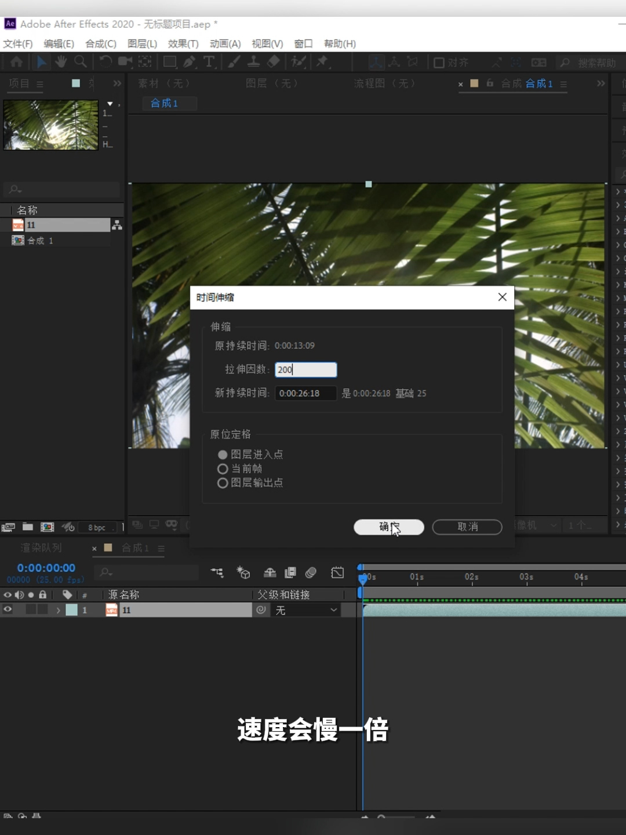The width and height of the screenshot is (626, 835).
Task: Select the Rectangle shape tool
Action: pos(170,61)
